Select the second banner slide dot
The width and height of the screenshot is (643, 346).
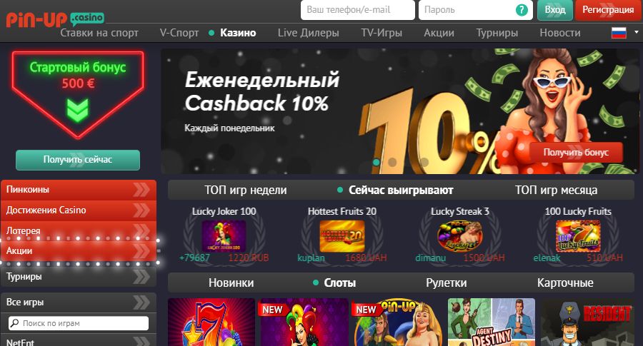(392, 162)
